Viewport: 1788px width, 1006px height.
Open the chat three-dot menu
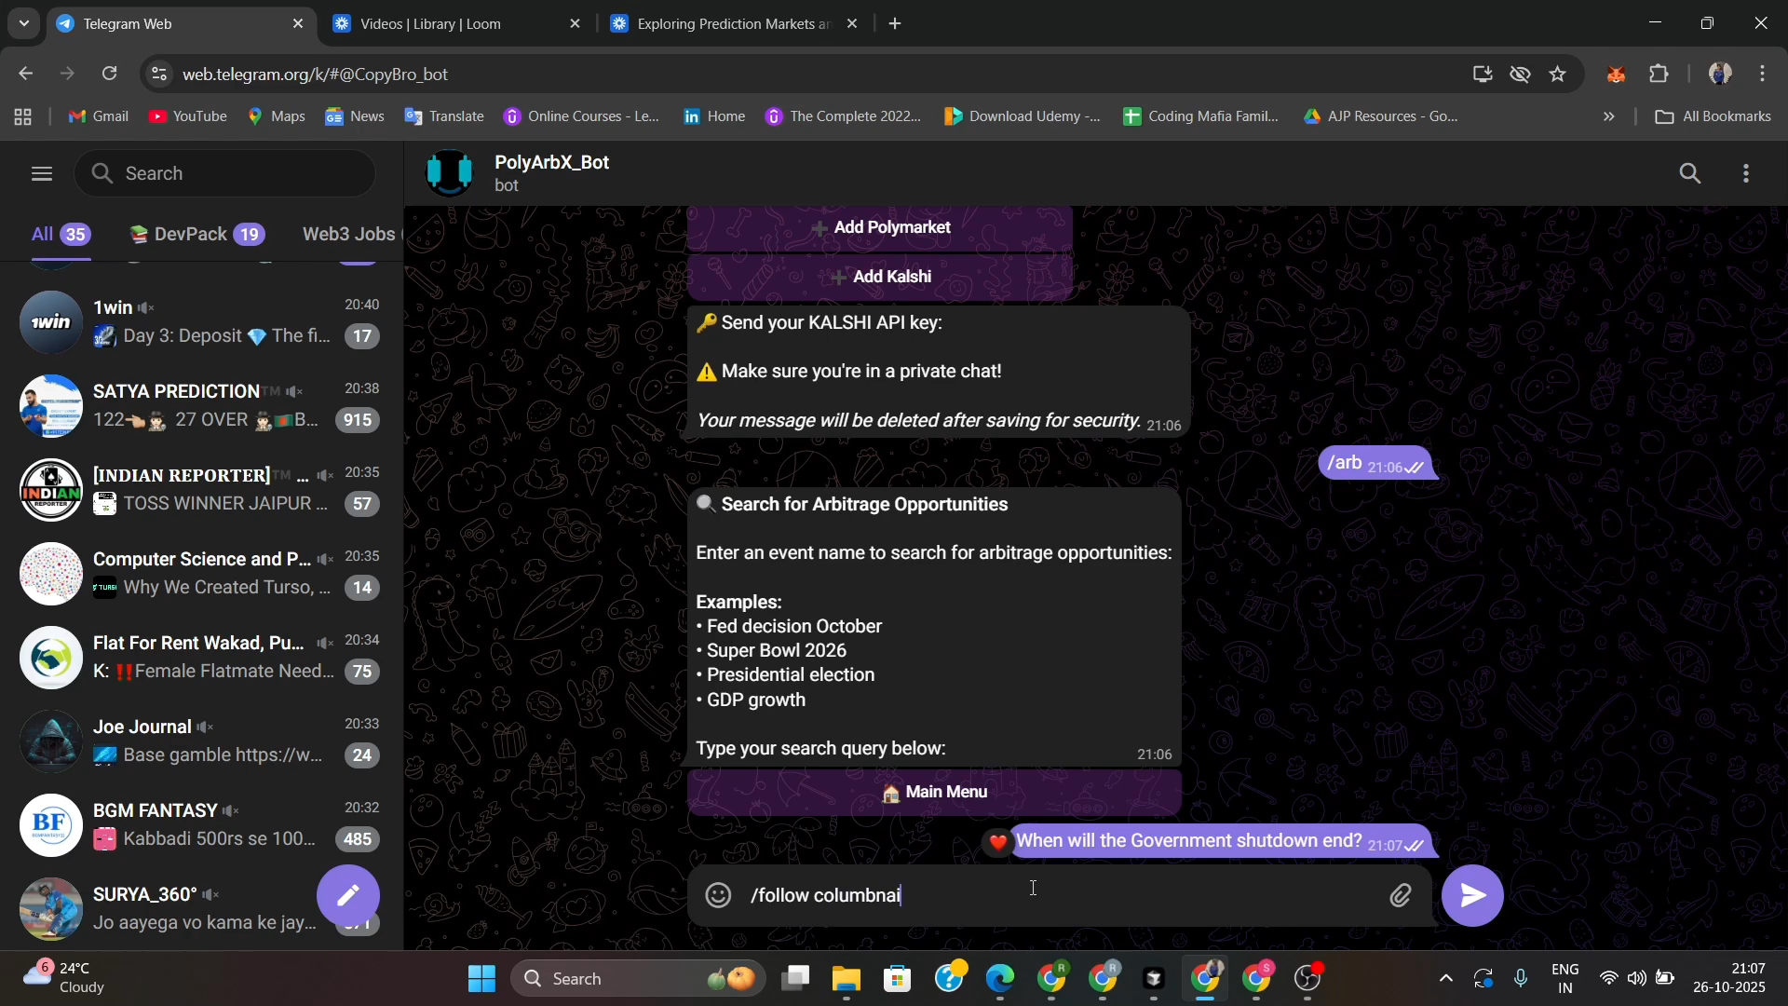(x=1746, y=173)
